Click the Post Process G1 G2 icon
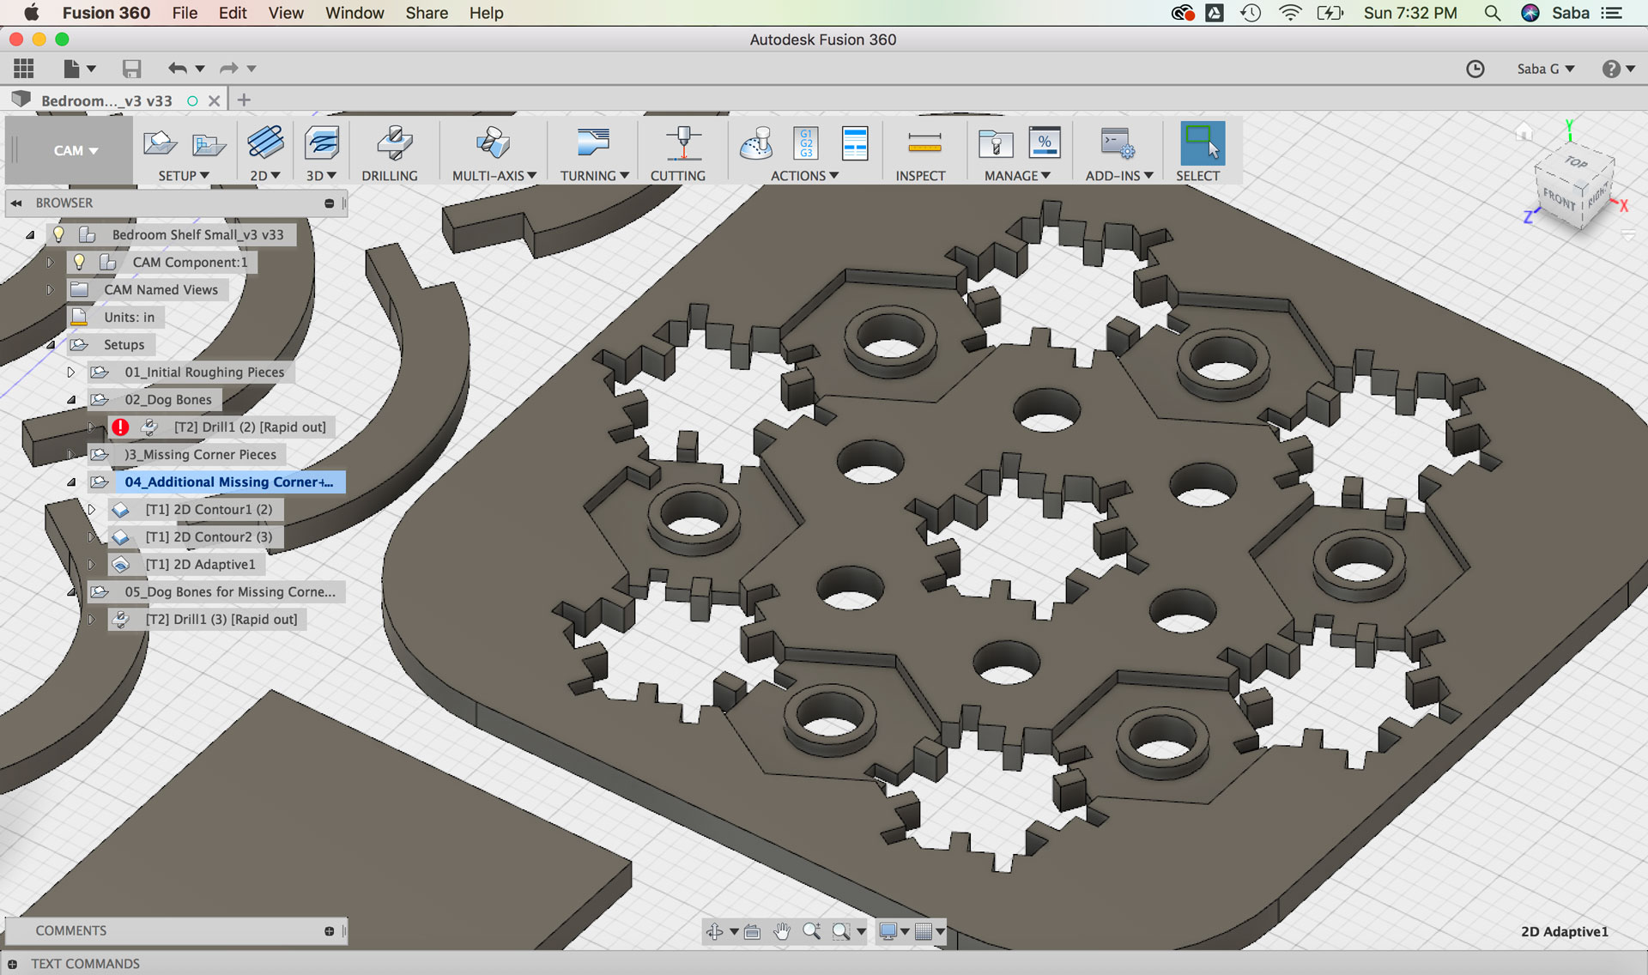This screenshot has height=975, width=1648. [x=806, y=144]
